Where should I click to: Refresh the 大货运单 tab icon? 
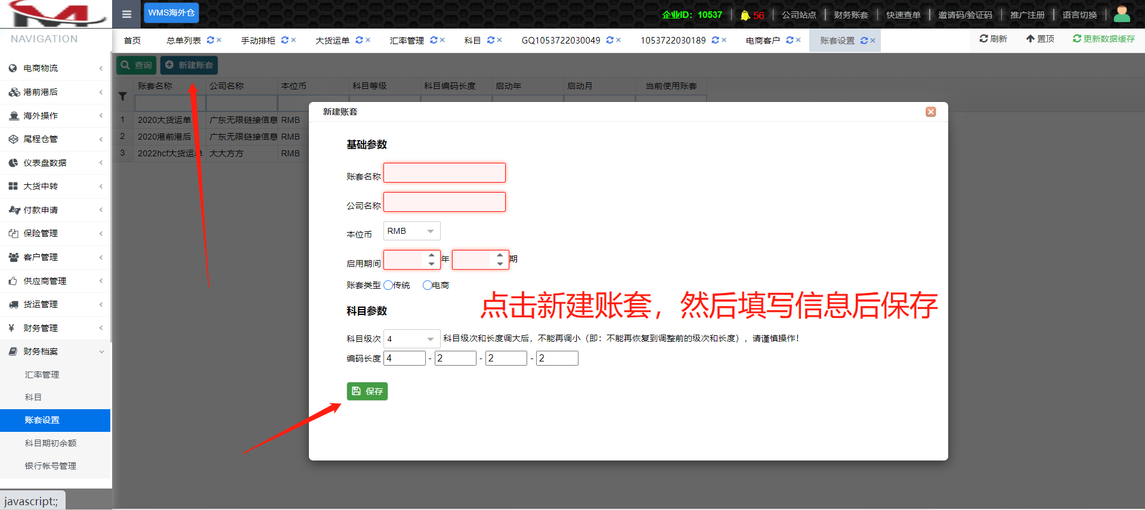360,40
